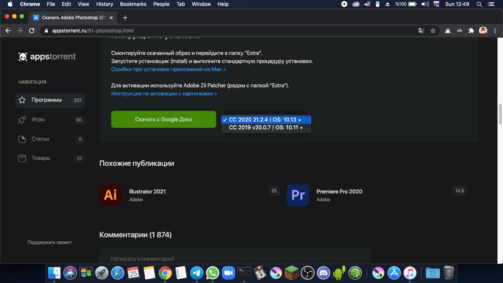
Task: Go to Статьи in sidebar
Action: [50, 139]
